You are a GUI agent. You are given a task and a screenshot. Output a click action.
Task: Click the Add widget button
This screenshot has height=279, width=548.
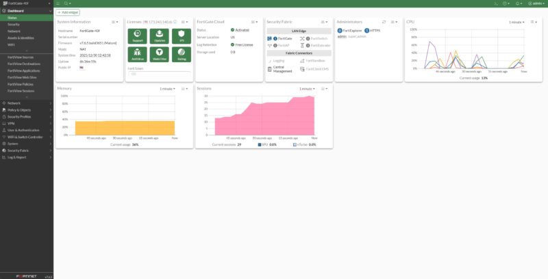(68, 12)
